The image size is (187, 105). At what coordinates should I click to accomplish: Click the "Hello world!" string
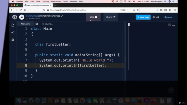(x=94, y=60)
